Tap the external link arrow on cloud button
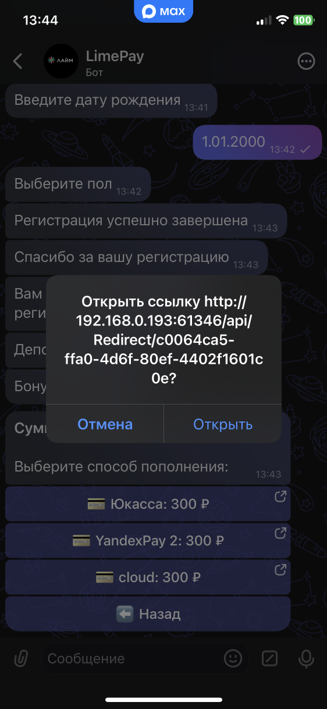 [x=280, y=569]
